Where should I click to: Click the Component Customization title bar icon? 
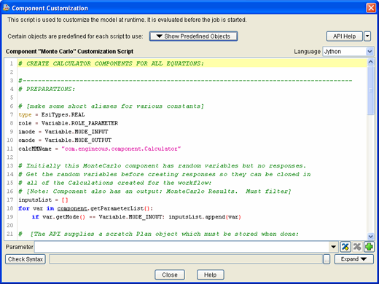[6, 8]
